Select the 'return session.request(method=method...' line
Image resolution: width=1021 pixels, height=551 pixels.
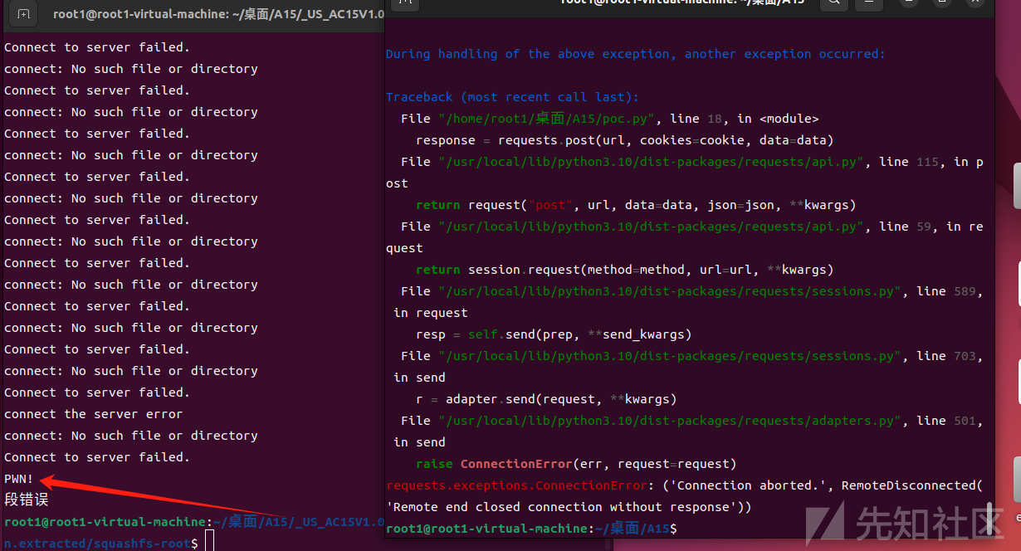(x=624, y=270)
